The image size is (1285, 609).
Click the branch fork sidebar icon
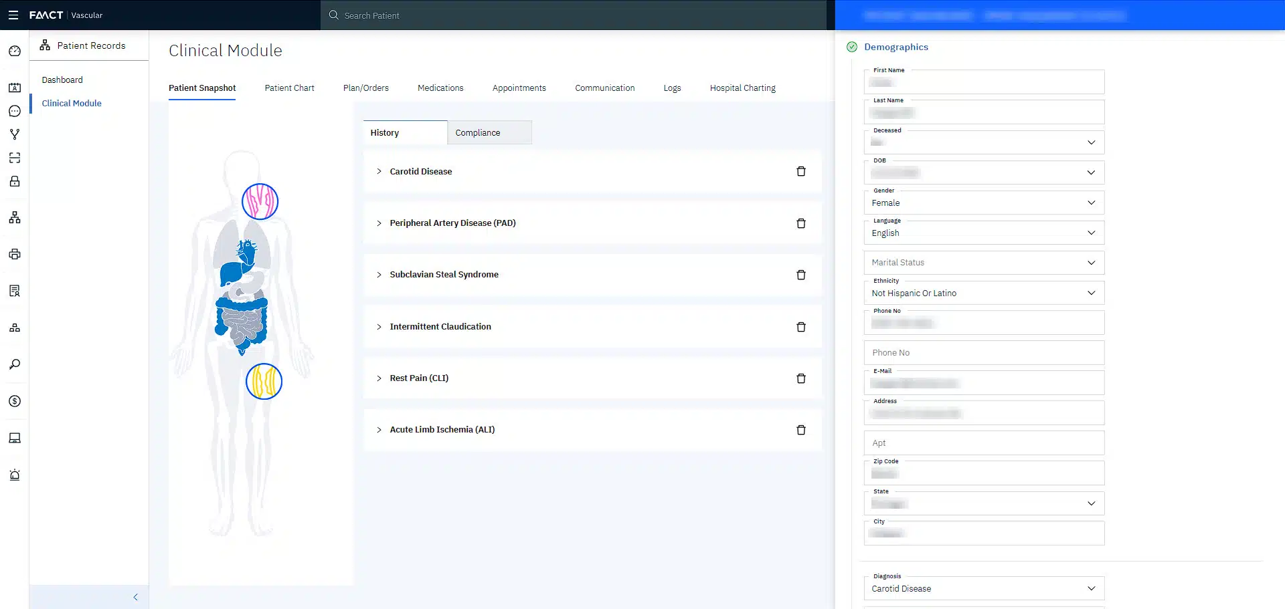(15, 134)
